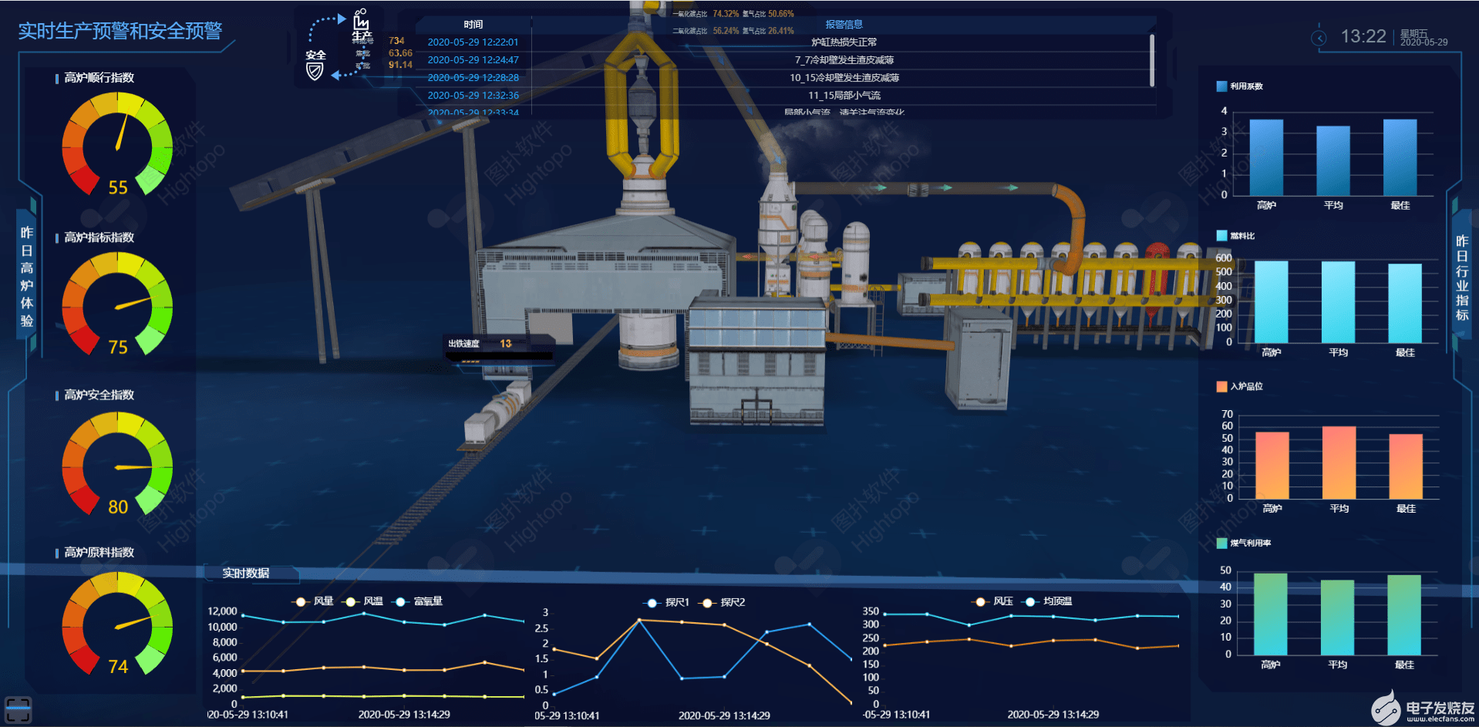Click the 13:22 time display

1363,36
